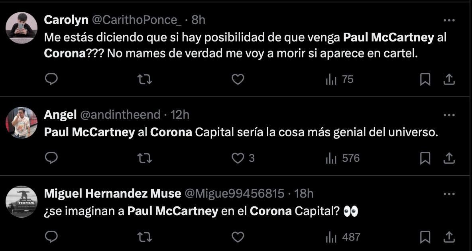Share Miguel Hernandez Muse's tweet
The image size is (472, 251).
click(449, 237)
